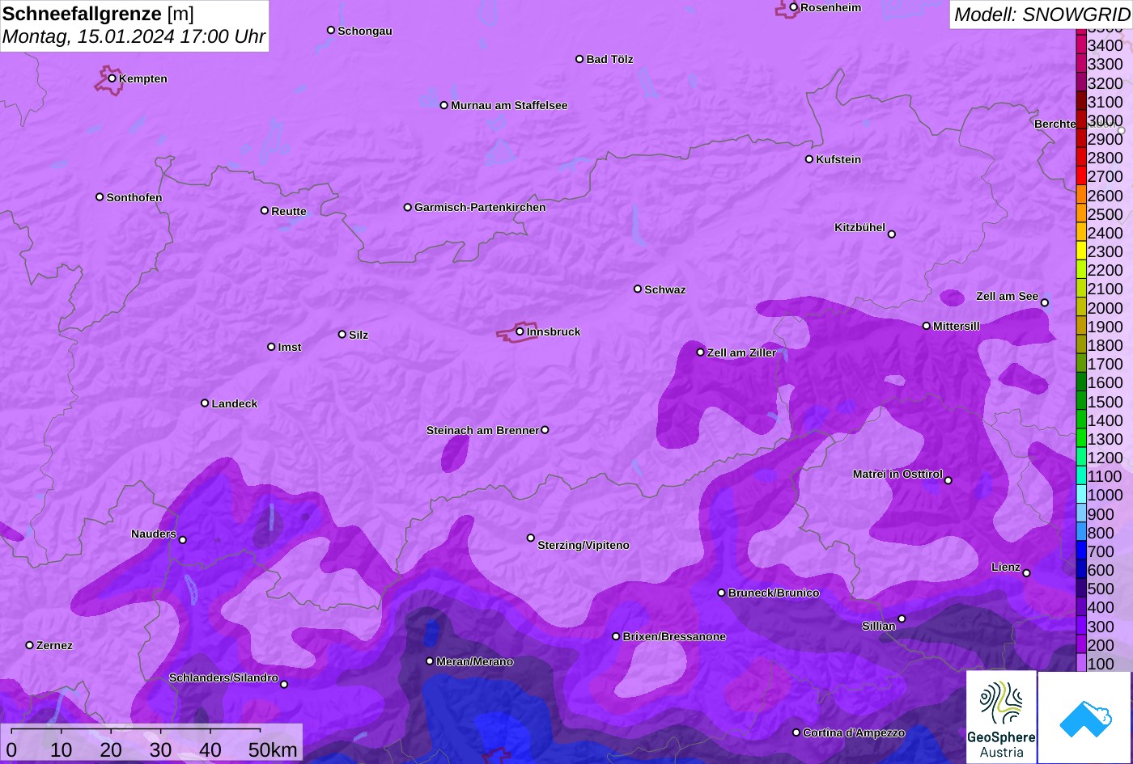Click the 'Sterzing/Vipiteno' label
This screenshot has height=764, width=1133.
(583, 545)
